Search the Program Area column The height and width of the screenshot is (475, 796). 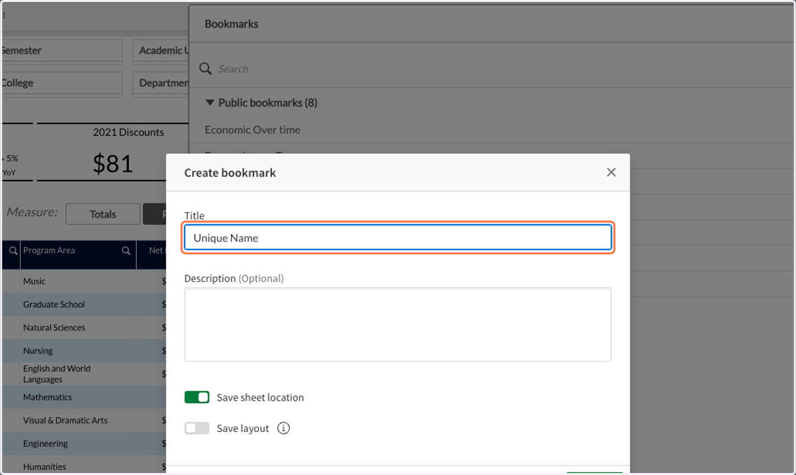tap(126, 251)
